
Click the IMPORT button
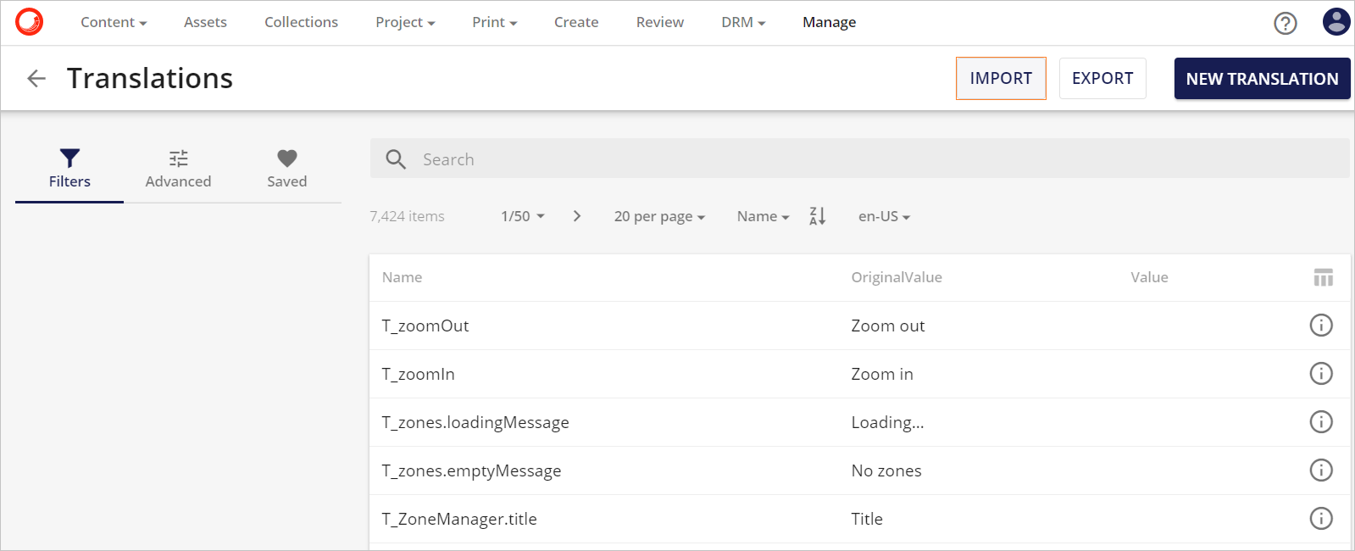pyautogui.click(x=1001, y=78)
